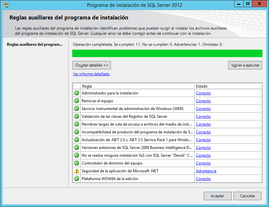269x207 pixels.
Task: Click the check icon for the WMI service rule
Action: tap(76, 108)
